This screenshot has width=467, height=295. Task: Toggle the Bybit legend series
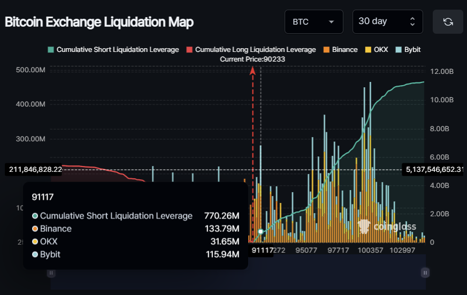(408, 50)
